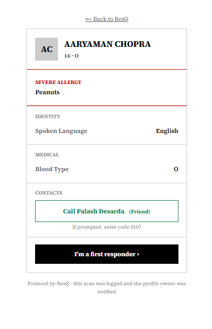
Task: Click the back arrow before Back to ResQ
Action: pyautogui.click(x=88, y=19)
